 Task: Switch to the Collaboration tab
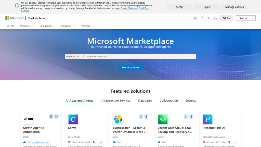[x=169, y=101]
